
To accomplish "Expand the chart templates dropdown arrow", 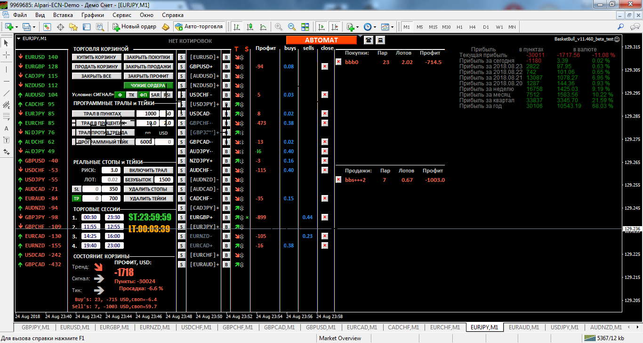I will [x=392, y=27].
